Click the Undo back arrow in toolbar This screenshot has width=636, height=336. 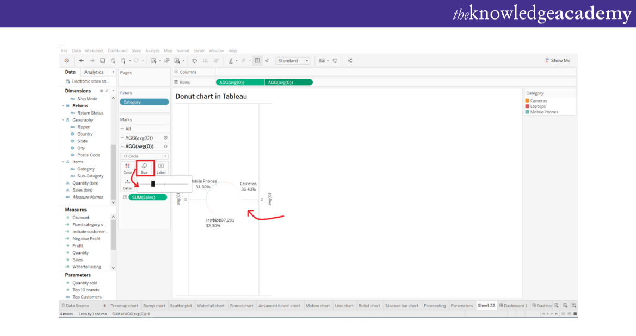pyautogui.click(x=82, y=61)
